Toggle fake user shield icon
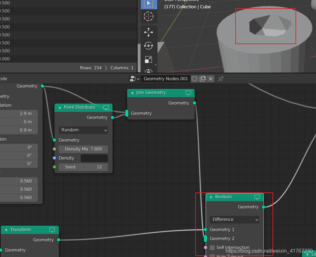Viewport: 316px width, 257px height. pos(194,79)
